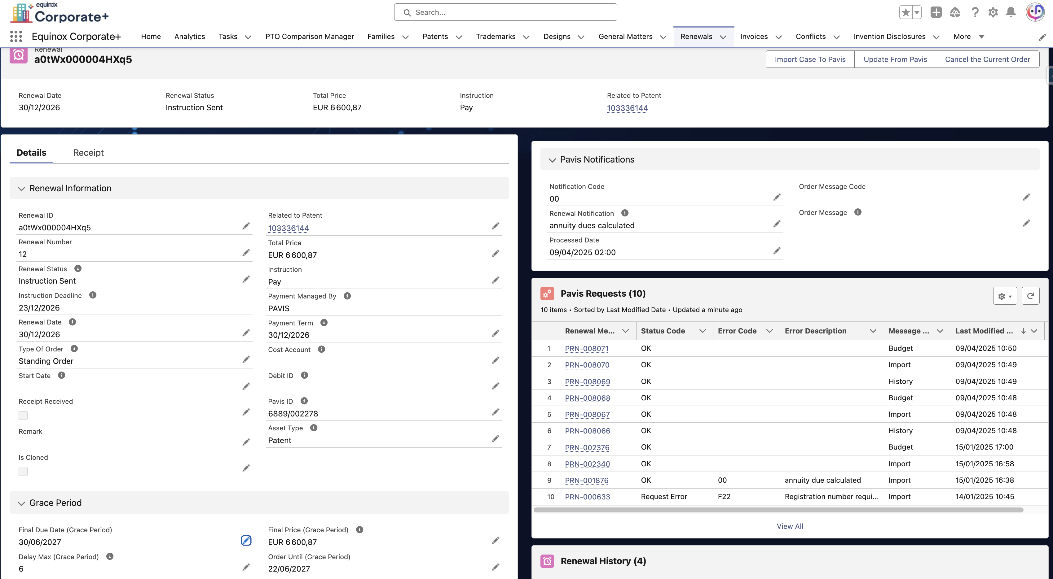
Task: Collapse the Pavis Notifications section
Action: pos(552,160)
